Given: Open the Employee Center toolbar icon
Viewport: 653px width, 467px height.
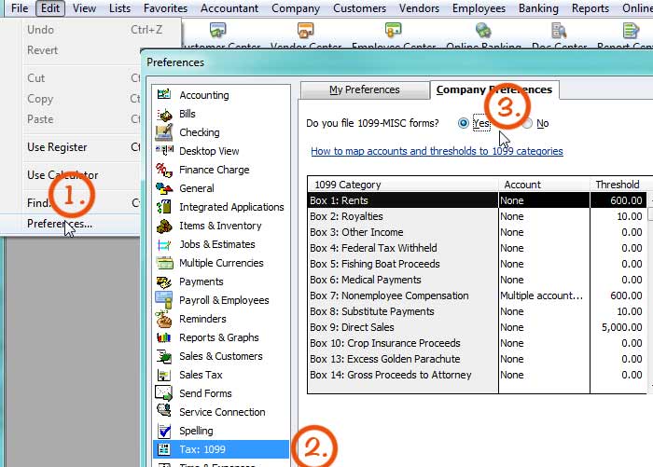Looking at the screenshot, I should coord(393,30).
